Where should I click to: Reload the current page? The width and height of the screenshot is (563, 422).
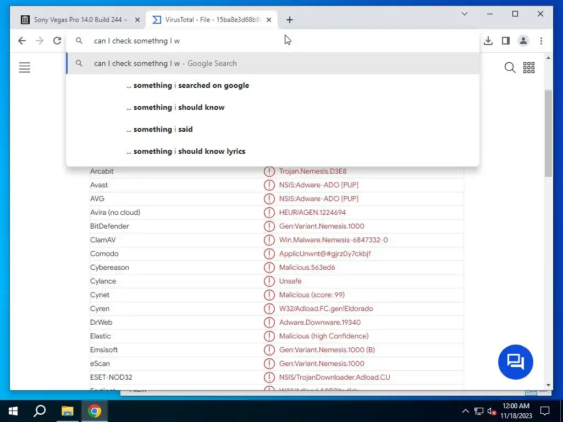(57, 41)
